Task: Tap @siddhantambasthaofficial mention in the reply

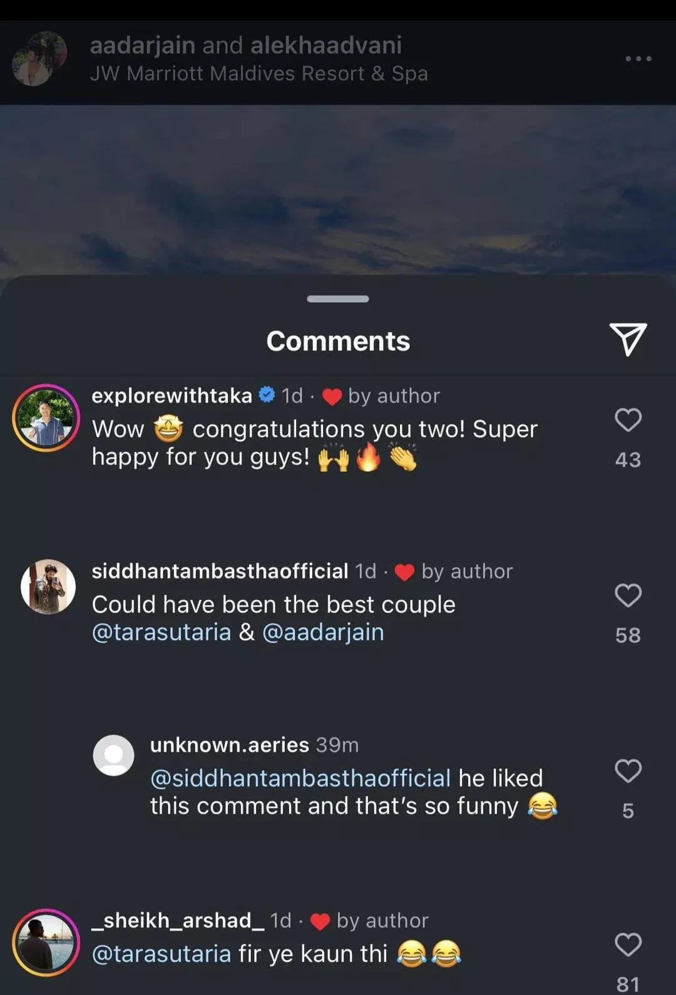Action: (300, 778)
